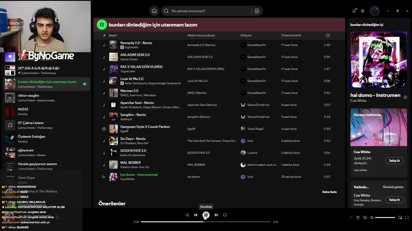
Task: Open the viktor vaughn playlist in sidebar
Action: (47, 98)
